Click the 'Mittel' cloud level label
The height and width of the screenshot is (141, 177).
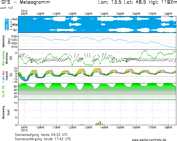point(15,24)
